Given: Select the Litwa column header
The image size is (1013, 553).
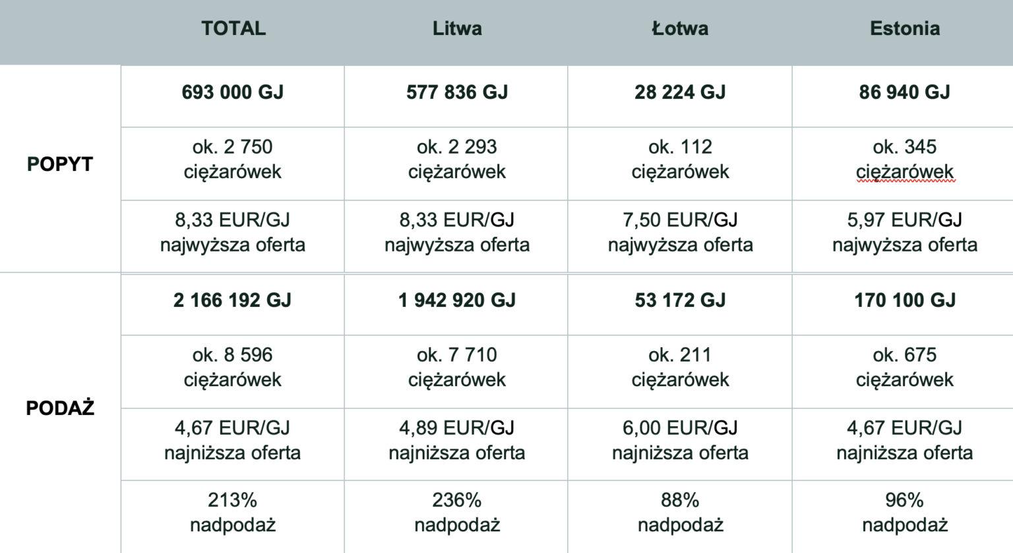Looking at the screenshot, I should (x=457, y=28).
